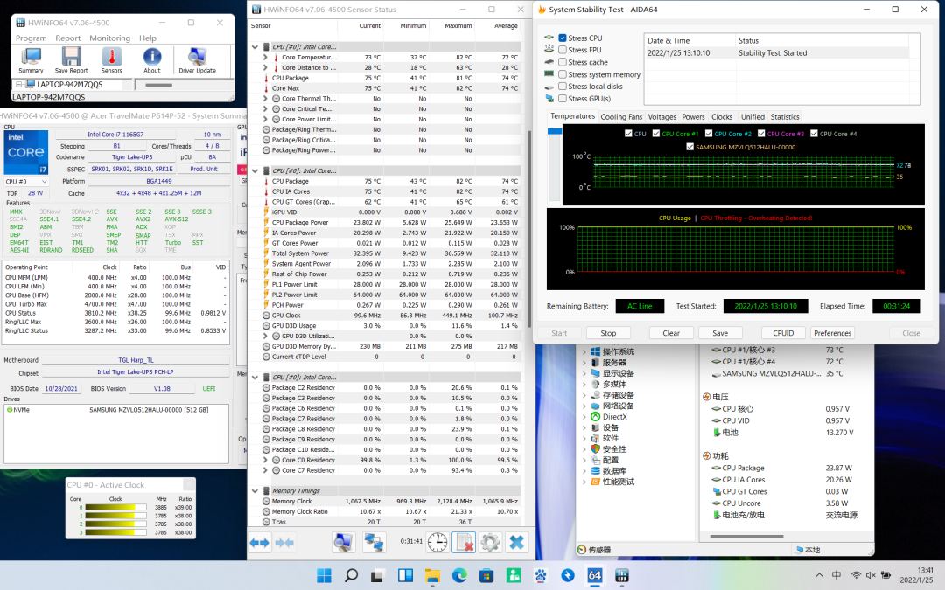
Task: Click the monitor-with-magnifier icon in sensor toolbar
Action: click(x=344, y=543)
